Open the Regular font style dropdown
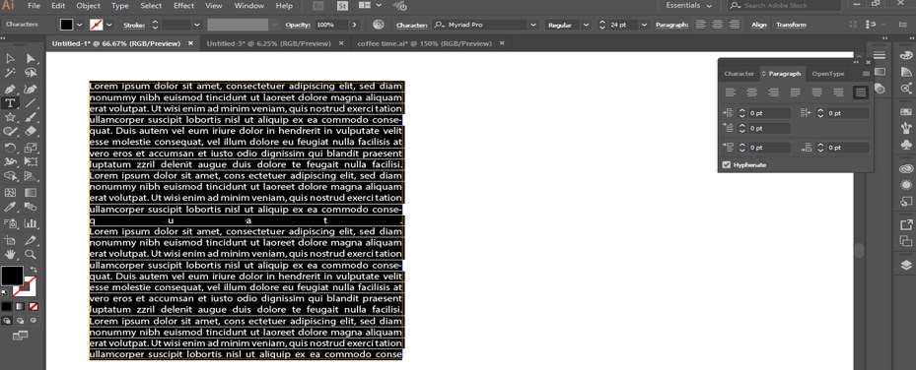Image resolution: width=916 pixels, height=370 pixels. coord(586,25)
